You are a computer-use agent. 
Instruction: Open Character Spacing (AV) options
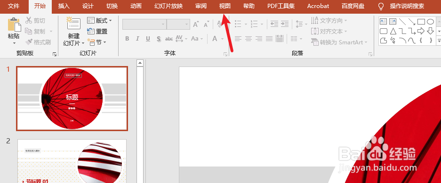[x=181, y=39]
